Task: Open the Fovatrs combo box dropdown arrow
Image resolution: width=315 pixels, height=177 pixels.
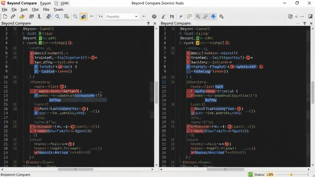Action: [x=136, y=17]
